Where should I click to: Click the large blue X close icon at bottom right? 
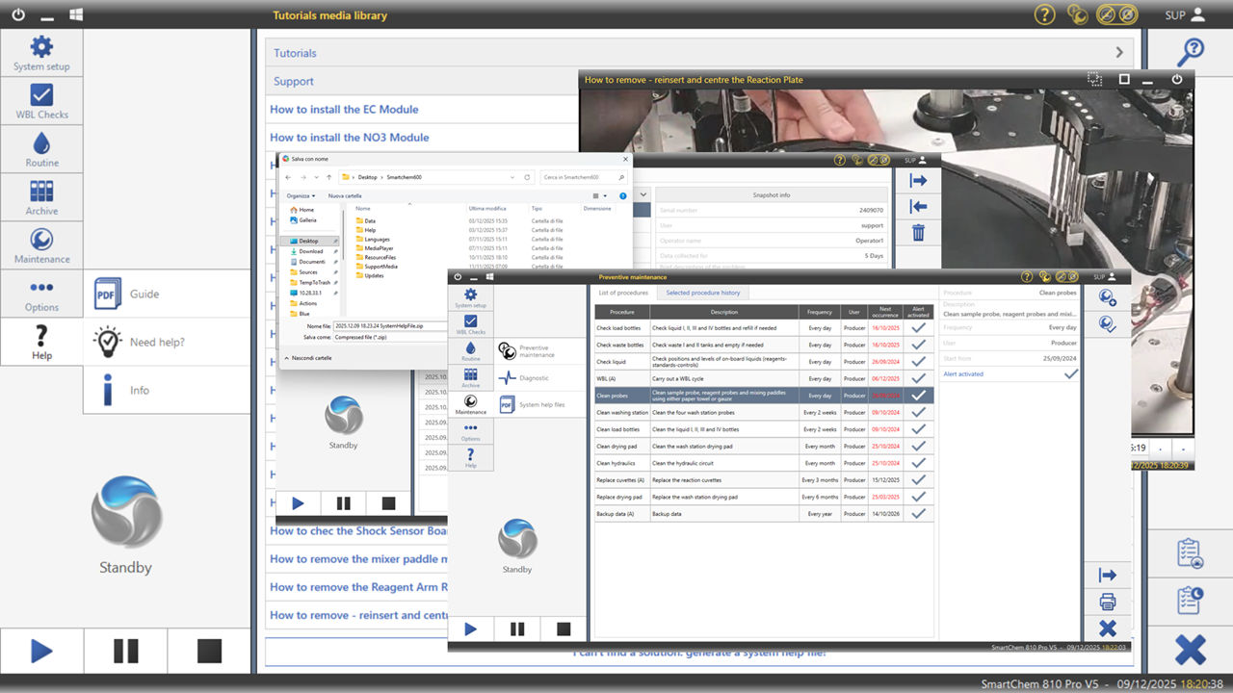click(x=1191, y=650)
